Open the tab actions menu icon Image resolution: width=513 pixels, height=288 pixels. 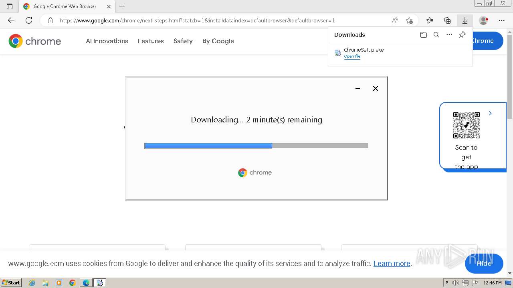(x=10, y=6)
